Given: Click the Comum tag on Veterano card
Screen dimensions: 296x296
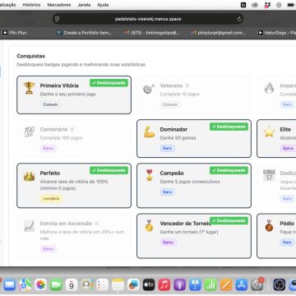Looking at the screenshot, I should click(x=170, y=104).
